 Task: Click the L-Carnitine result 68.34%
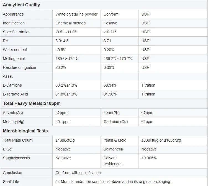coord(110,85)
